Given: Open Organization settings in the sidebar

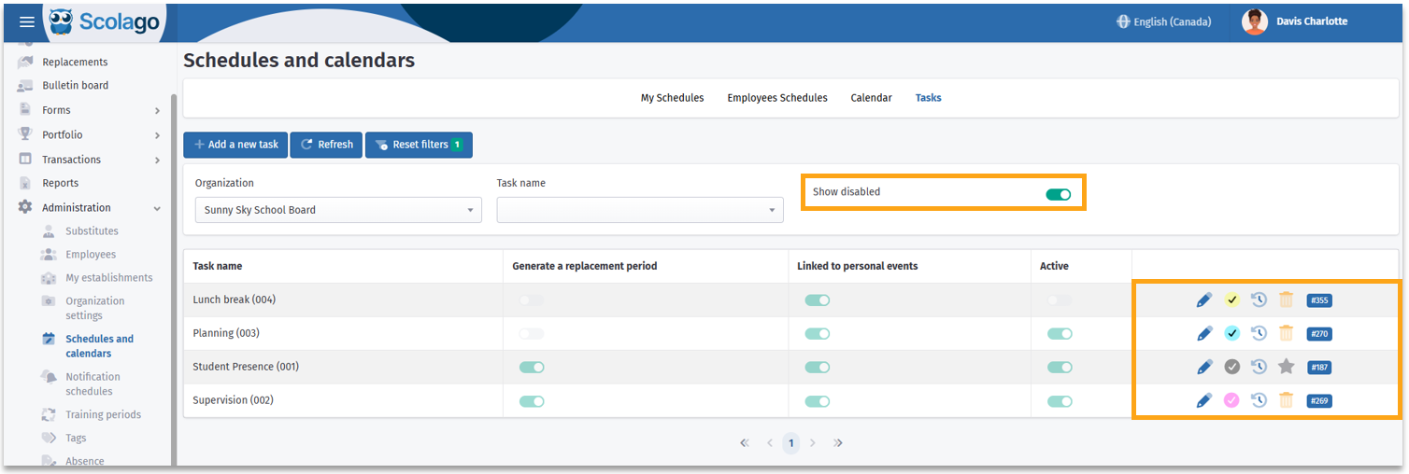Looking at the screenshot, I should click(95, 308).
